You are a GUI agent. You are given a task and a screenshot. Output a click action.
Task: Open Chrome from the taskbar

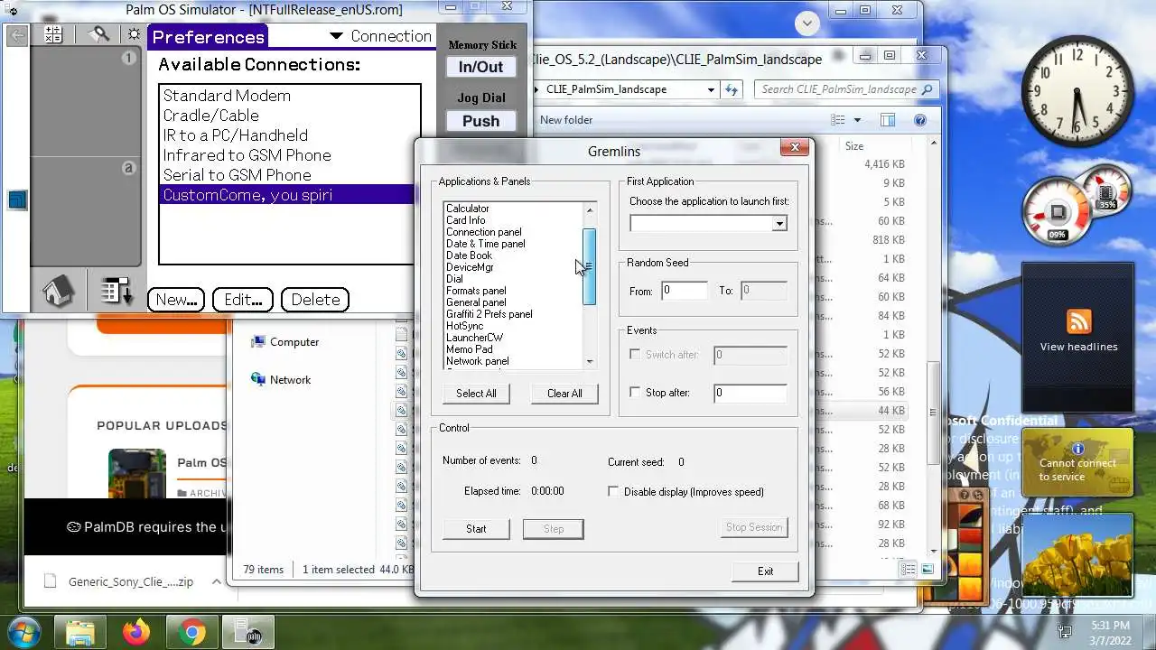coord(191,632)
